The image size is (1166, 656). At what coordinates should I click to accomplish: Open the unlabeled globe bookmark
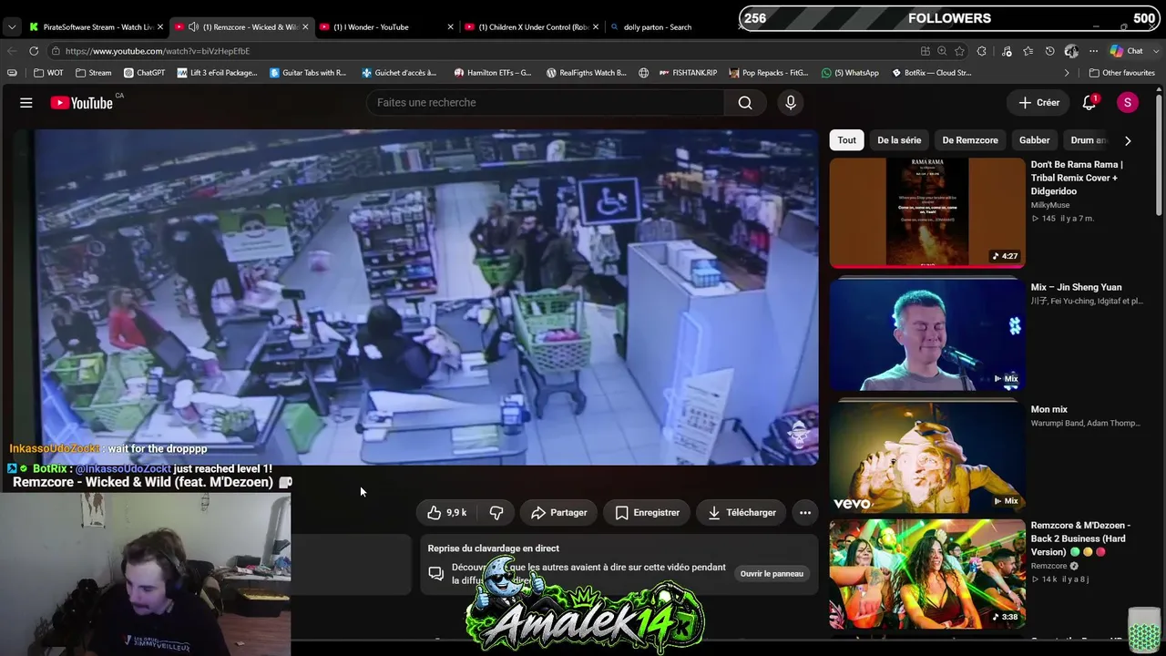click(644, 73)
